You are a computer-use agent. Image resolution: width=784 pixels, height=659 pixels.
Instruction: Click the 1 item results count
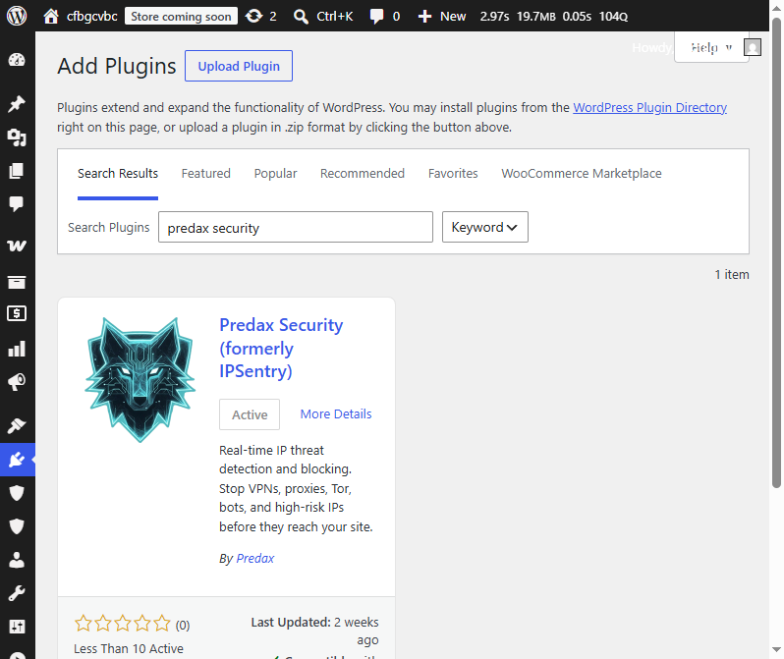pyautogui.click(x=732, y=274)
